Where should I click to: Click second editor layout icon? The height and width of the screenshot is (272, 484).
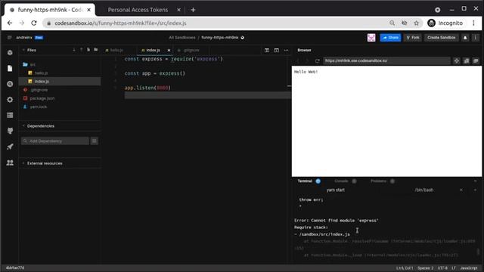coord(276,51)
